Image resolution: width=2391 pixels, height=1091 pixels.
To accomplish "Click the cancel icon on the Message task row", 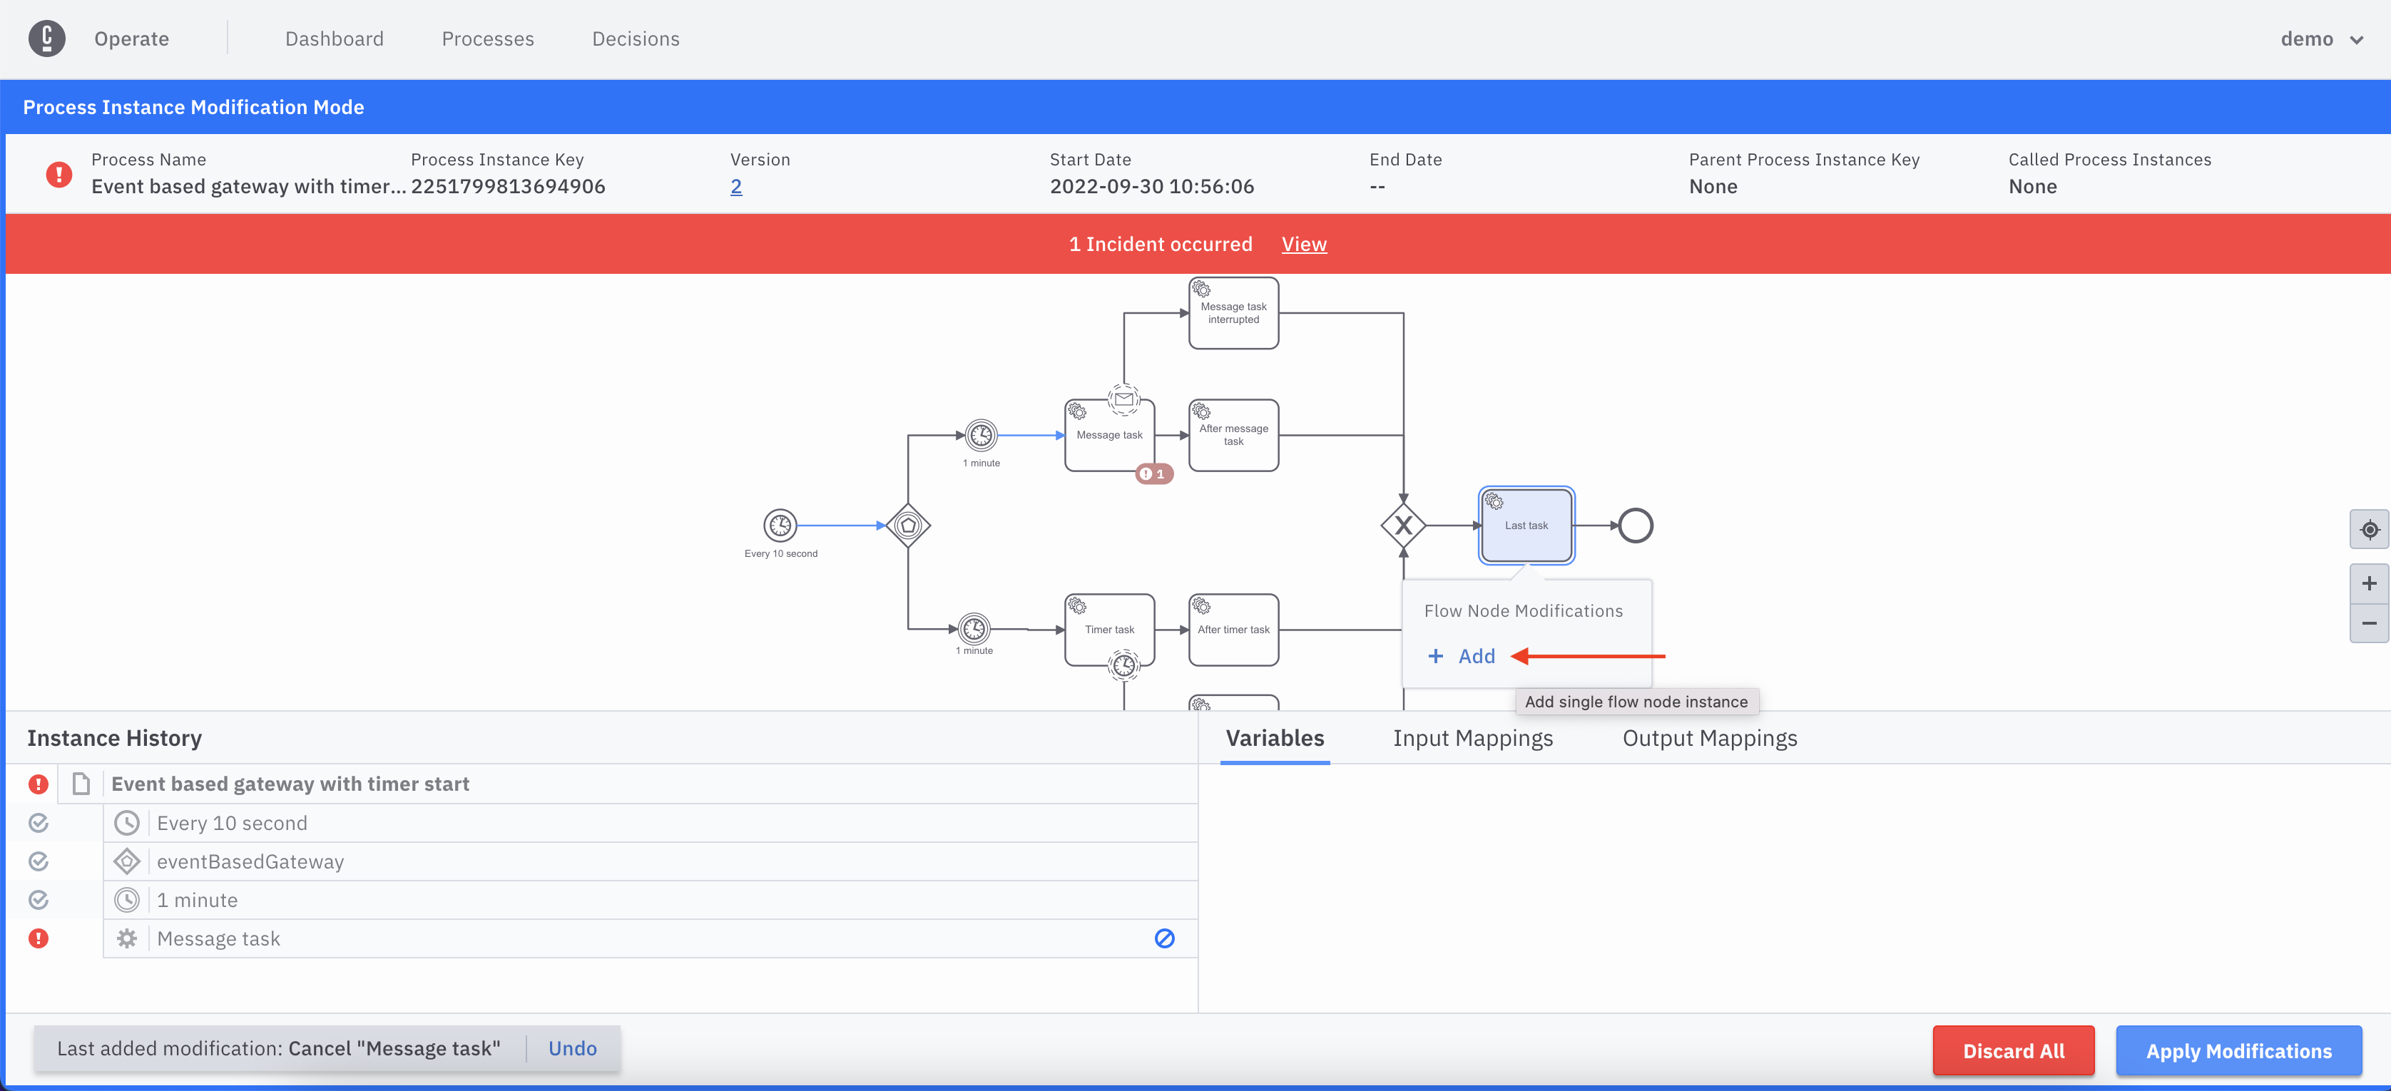I will pos(1164,938).
